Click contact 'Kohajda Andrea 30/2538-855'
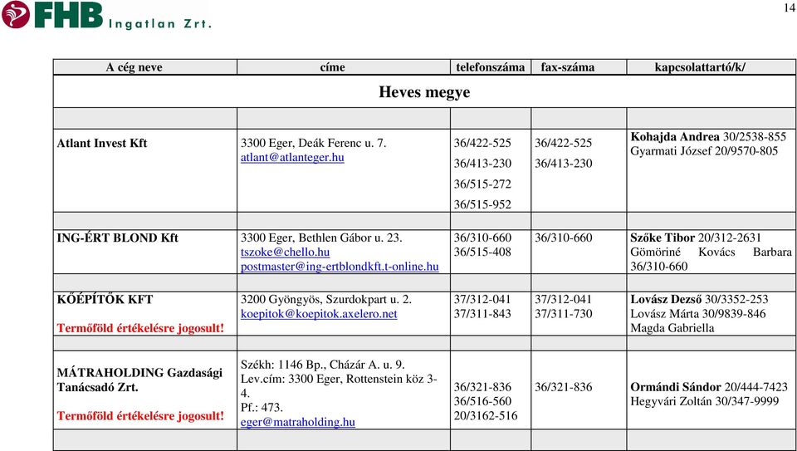 (x=708, y=137)
